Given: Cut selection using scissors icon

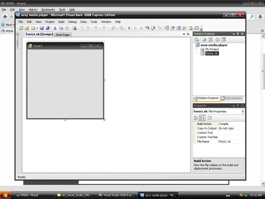Looking at the screenshot, I should coord(55,28).
